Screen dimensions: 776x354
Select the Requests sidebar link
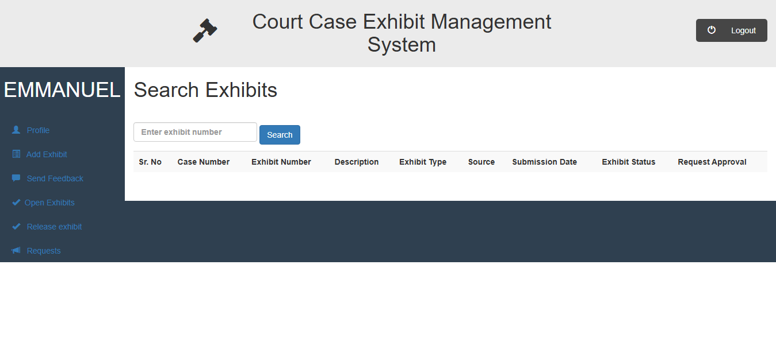[x=44, y=251]
